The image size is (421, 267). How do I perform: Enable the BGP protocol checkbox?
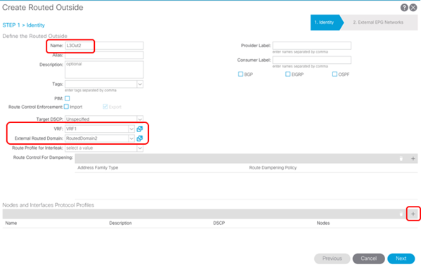(240, 74)
